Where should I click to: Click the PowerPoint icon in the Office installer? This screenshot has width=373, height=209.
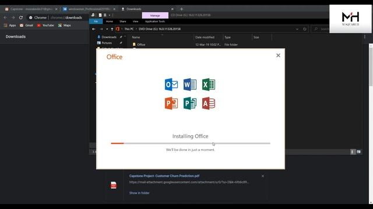[171, 103]
